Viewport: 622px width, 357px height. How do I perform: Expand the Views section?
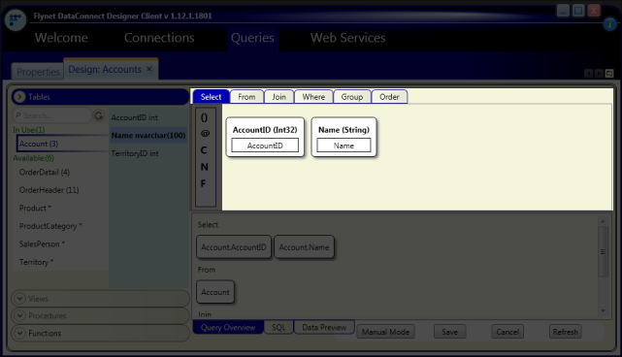(19, 298)
